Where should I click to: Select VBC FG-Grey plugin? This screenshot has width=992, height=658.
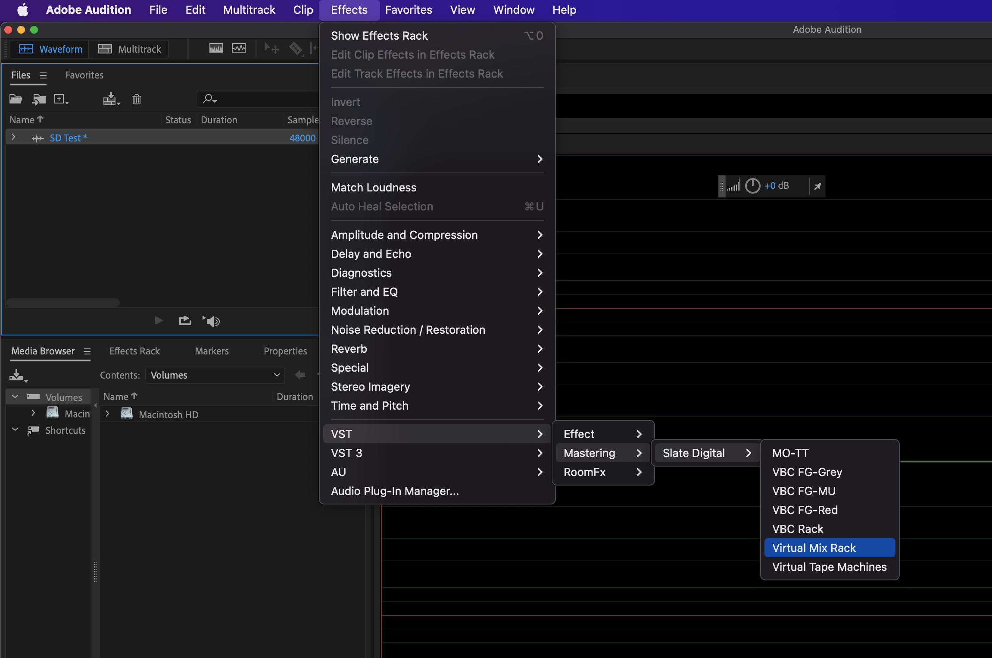click(x=830, y=472)
